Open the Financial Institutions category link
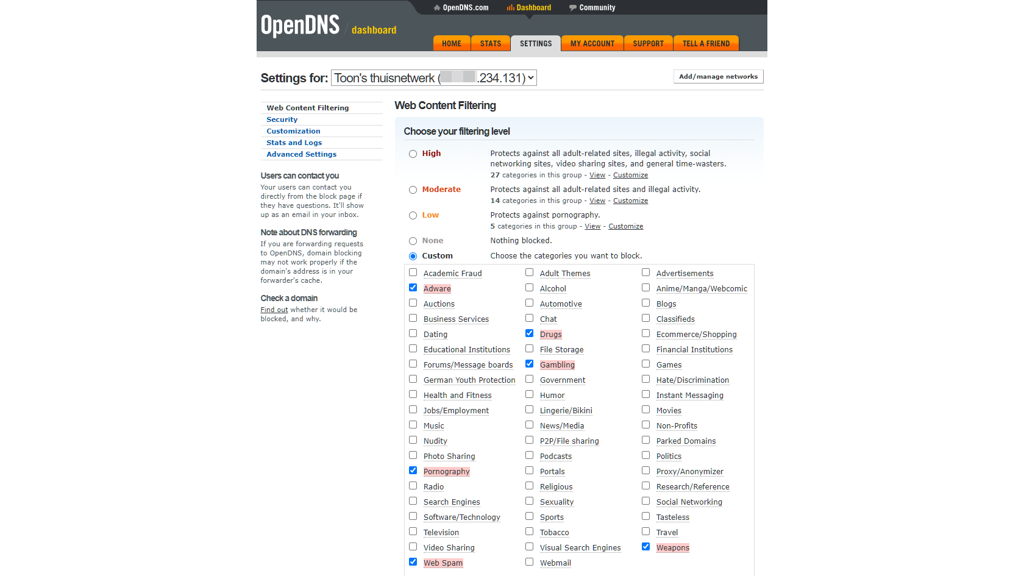1024x576 pixels. 695,350
